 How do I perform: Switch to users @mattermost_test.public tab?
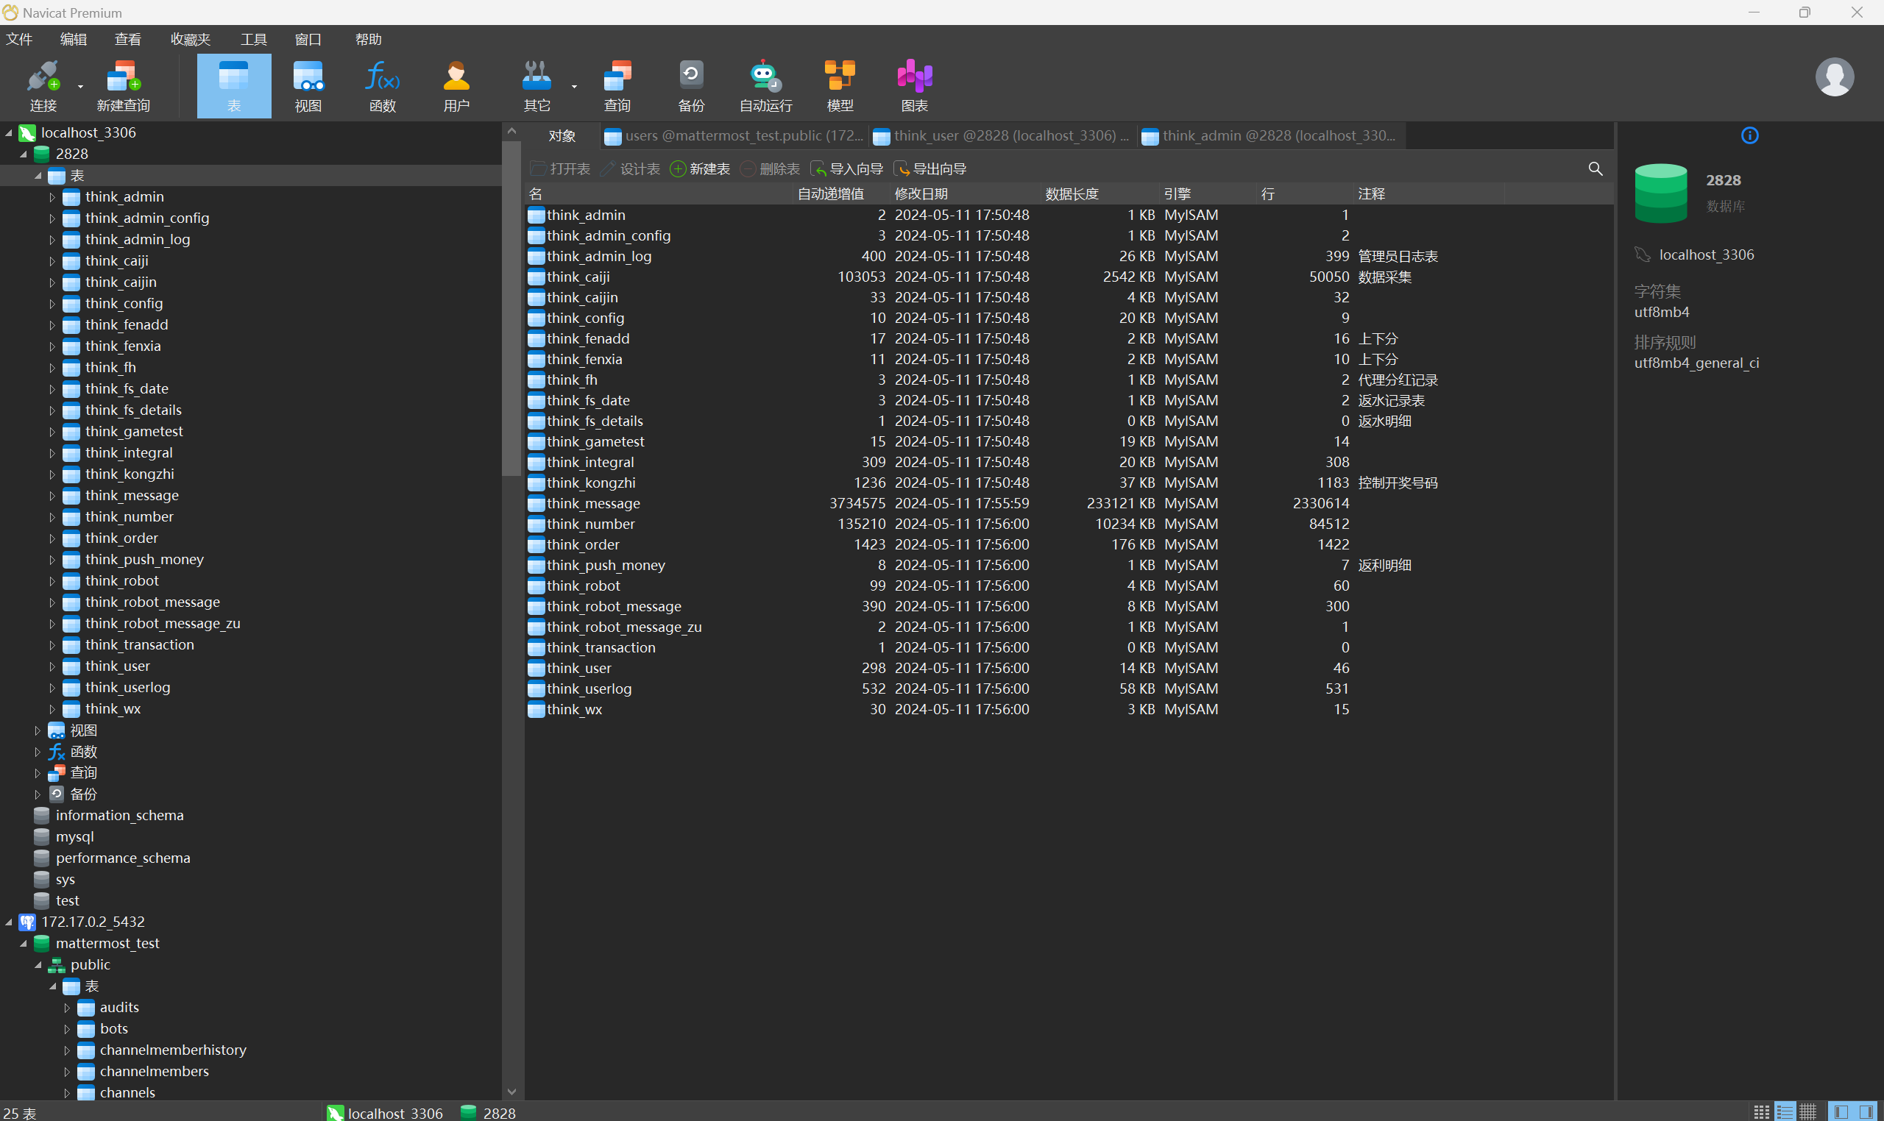[734, 136]
